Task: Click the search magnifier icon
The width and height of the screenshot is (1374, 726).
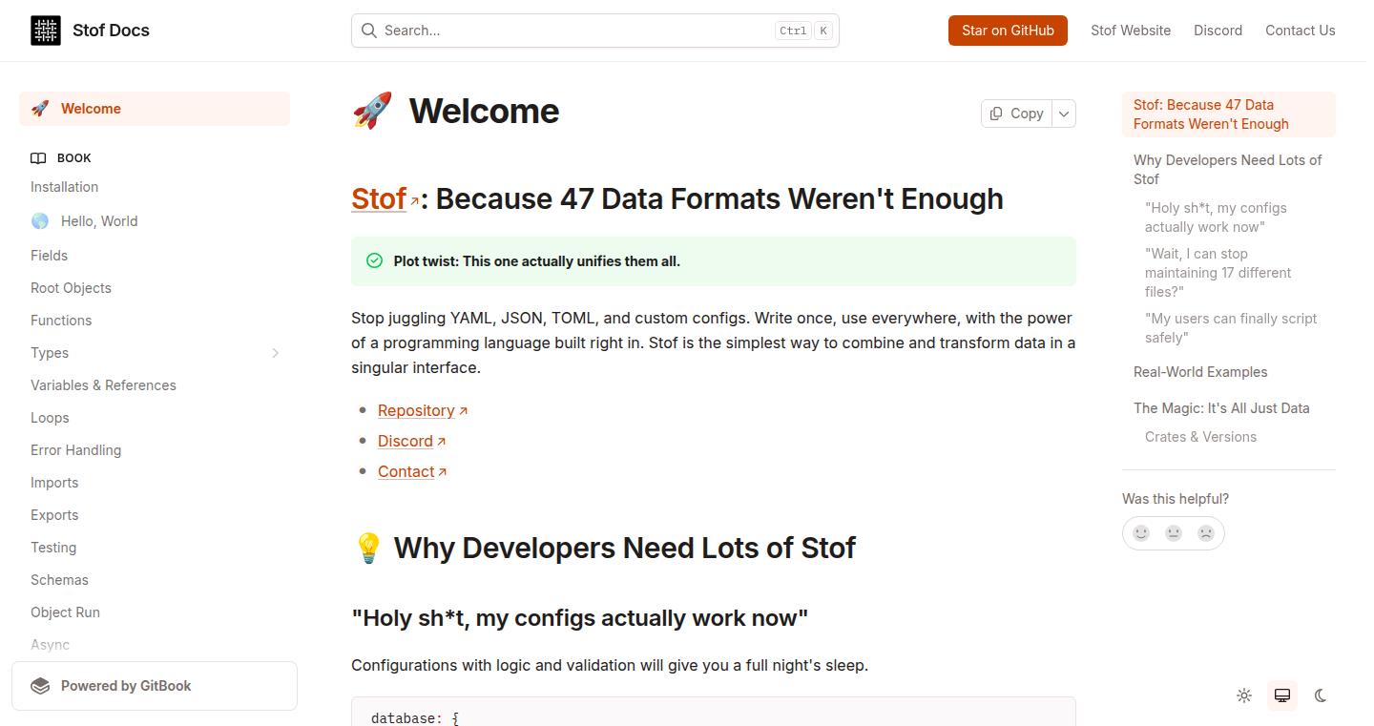Action: point(368,31)
